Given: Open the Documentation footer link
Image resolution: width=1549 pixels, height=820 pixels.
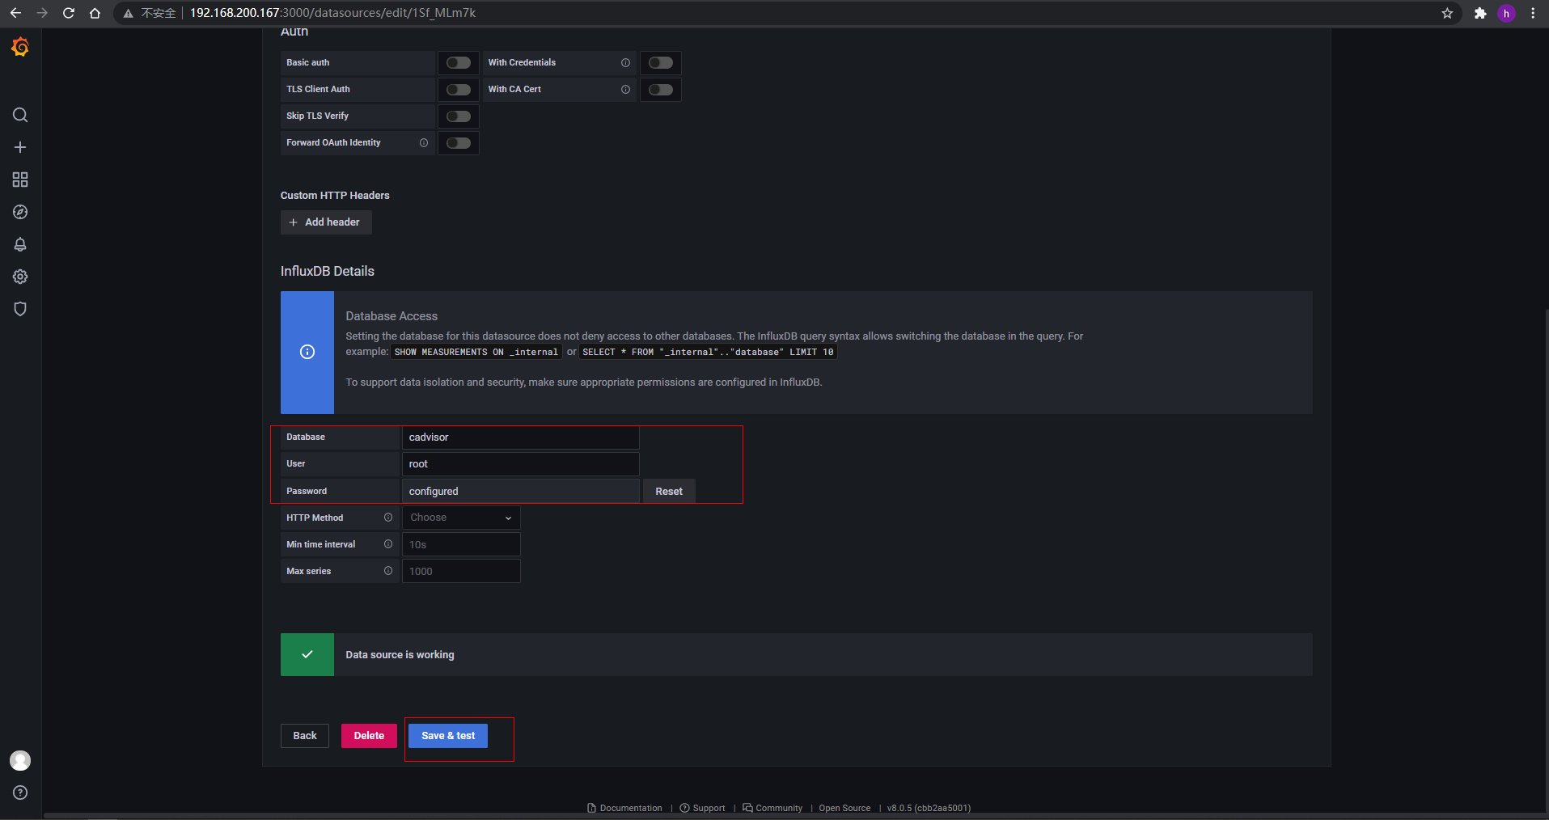Looking at the screenshot, I should [x=624, y=808].
